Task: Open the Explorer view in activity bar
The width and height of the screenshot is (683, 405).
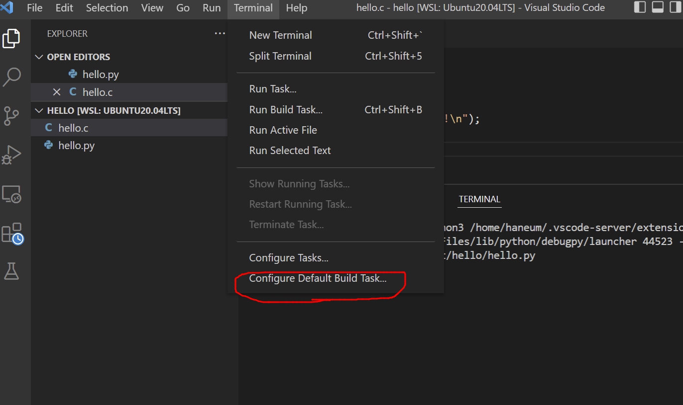Action: point(11,38)
